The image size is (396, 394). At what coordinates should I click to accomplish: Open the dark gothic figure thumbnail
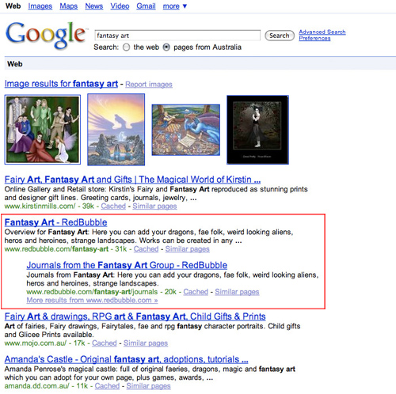coord(257,130)
